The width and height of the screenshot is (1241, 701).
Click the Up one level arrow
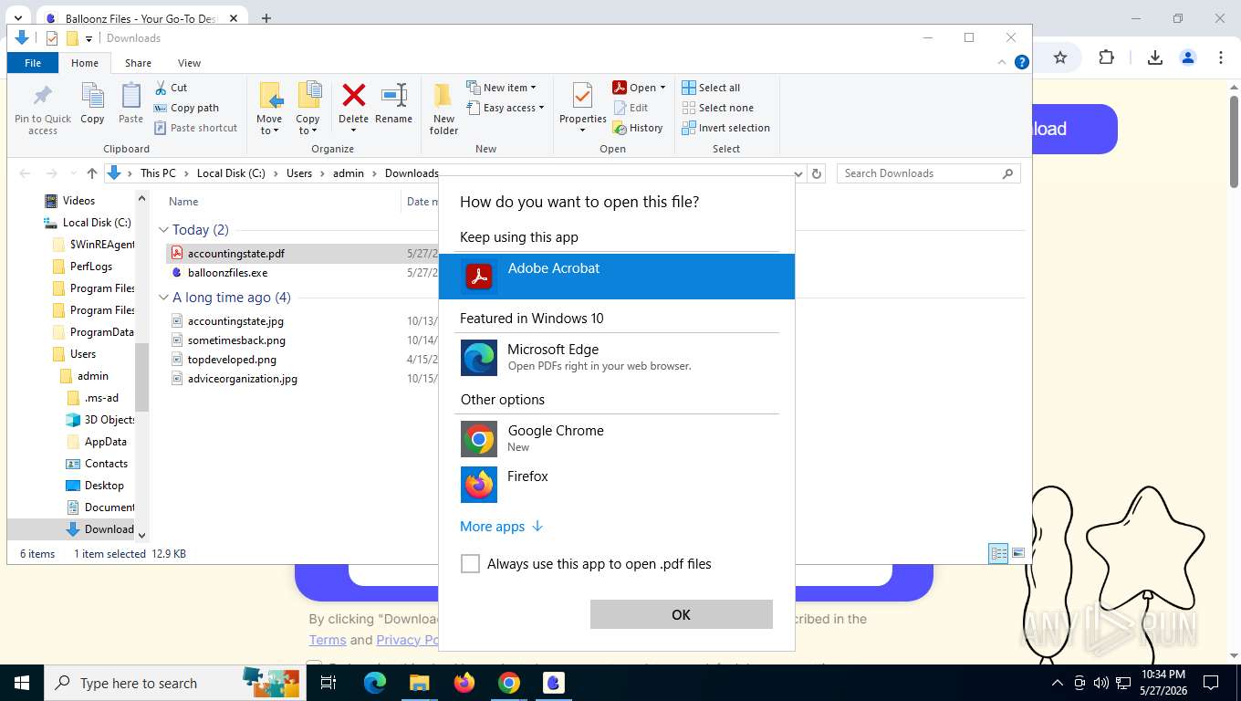pos(91,173)
